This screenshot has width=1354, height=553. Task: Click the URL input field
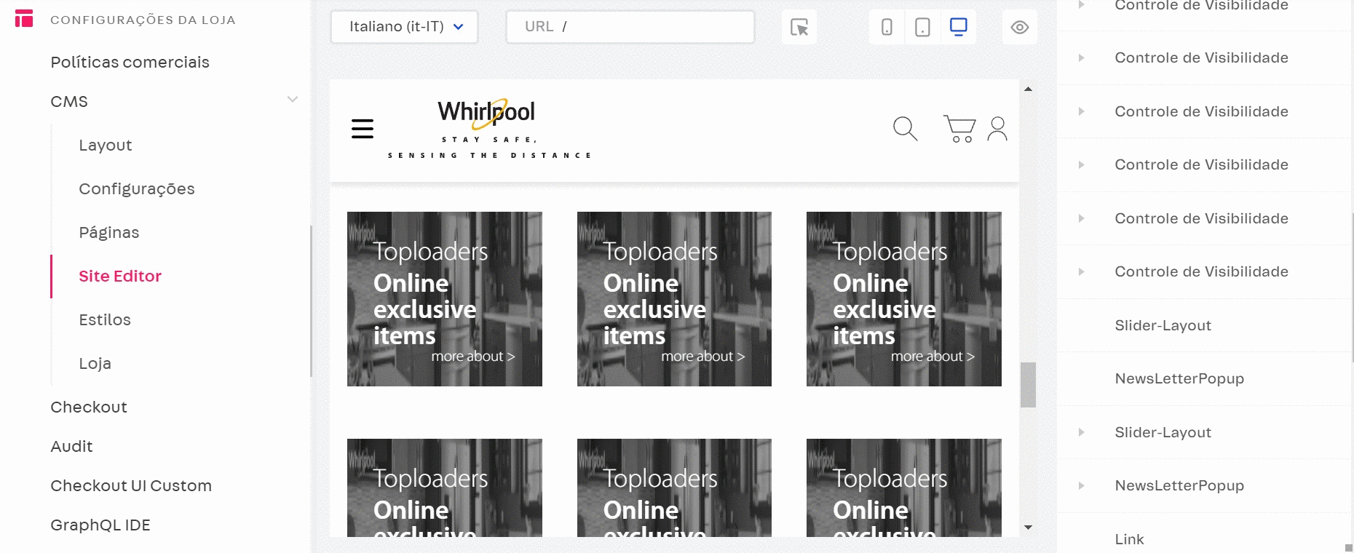(x=630, y=27)
